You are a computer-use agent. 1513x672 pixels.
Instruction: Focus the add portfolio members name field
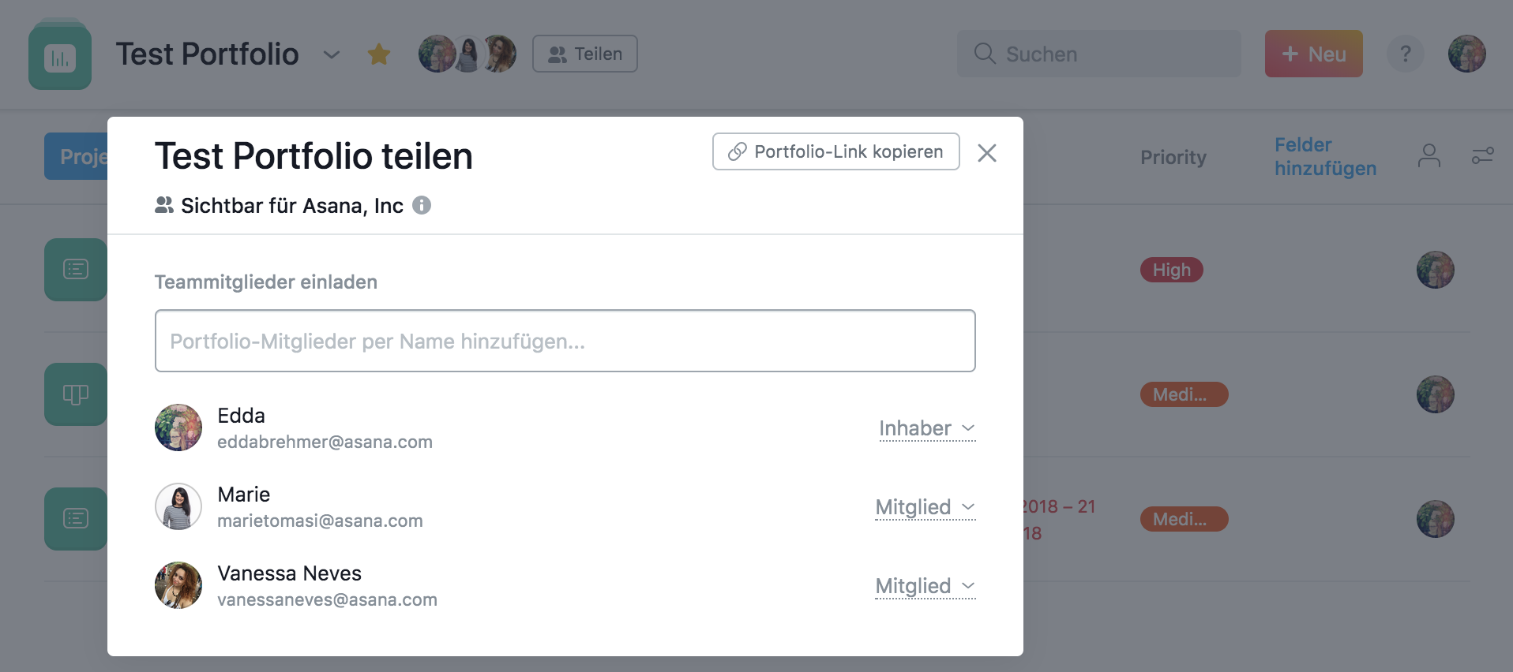coord(565,341)
